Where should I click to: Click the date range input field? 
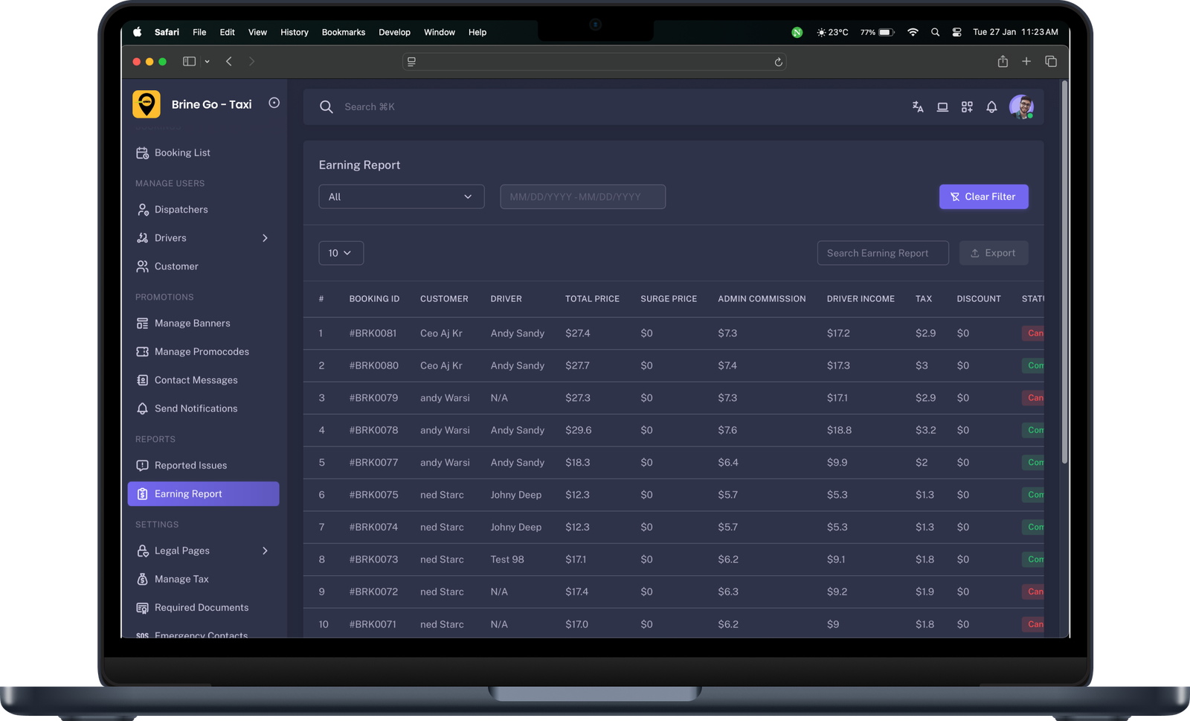click(582, 196)
